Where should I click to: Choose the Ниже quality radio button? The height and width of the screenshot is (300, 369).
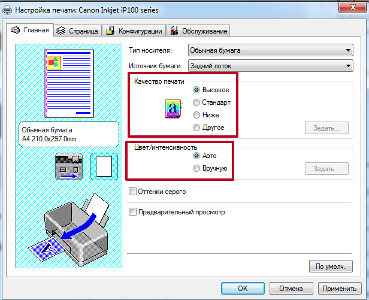[196, 115]
